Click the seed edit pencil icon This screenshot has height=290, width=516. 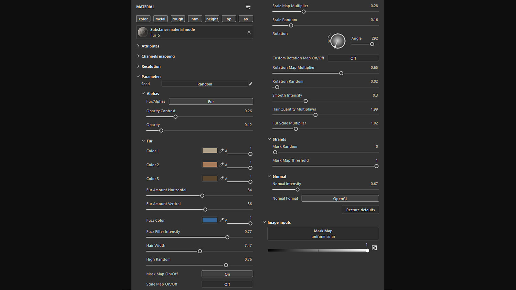coord(251,84)
